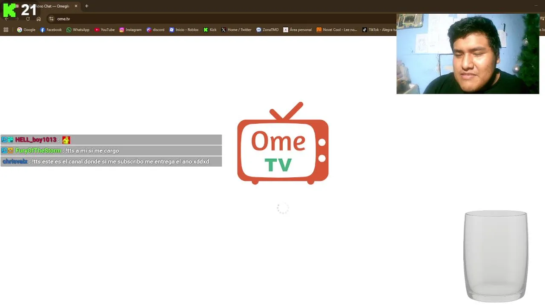545x307 pixels.
Task: Open the YouTube bookmark
Action: 104,30
